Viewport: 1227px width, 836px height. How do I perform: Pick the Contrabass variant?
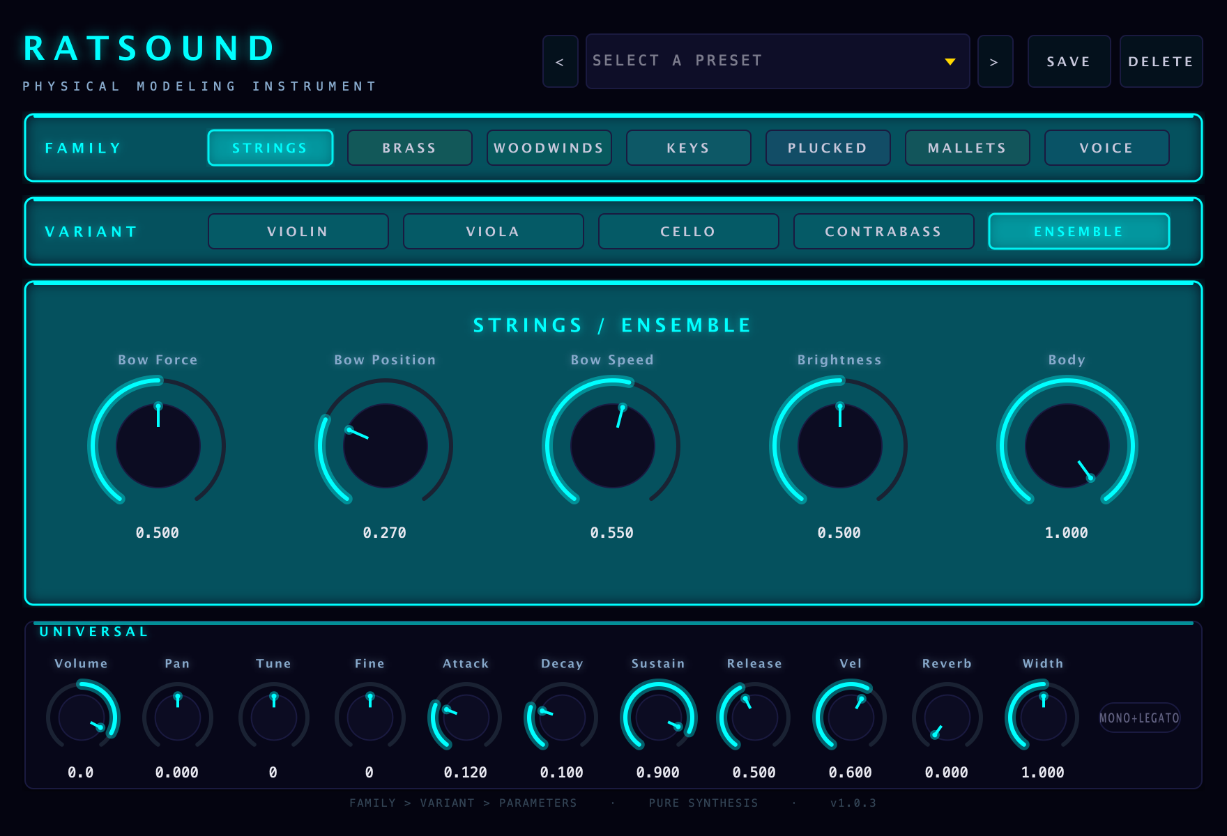(x=884, y=231)
